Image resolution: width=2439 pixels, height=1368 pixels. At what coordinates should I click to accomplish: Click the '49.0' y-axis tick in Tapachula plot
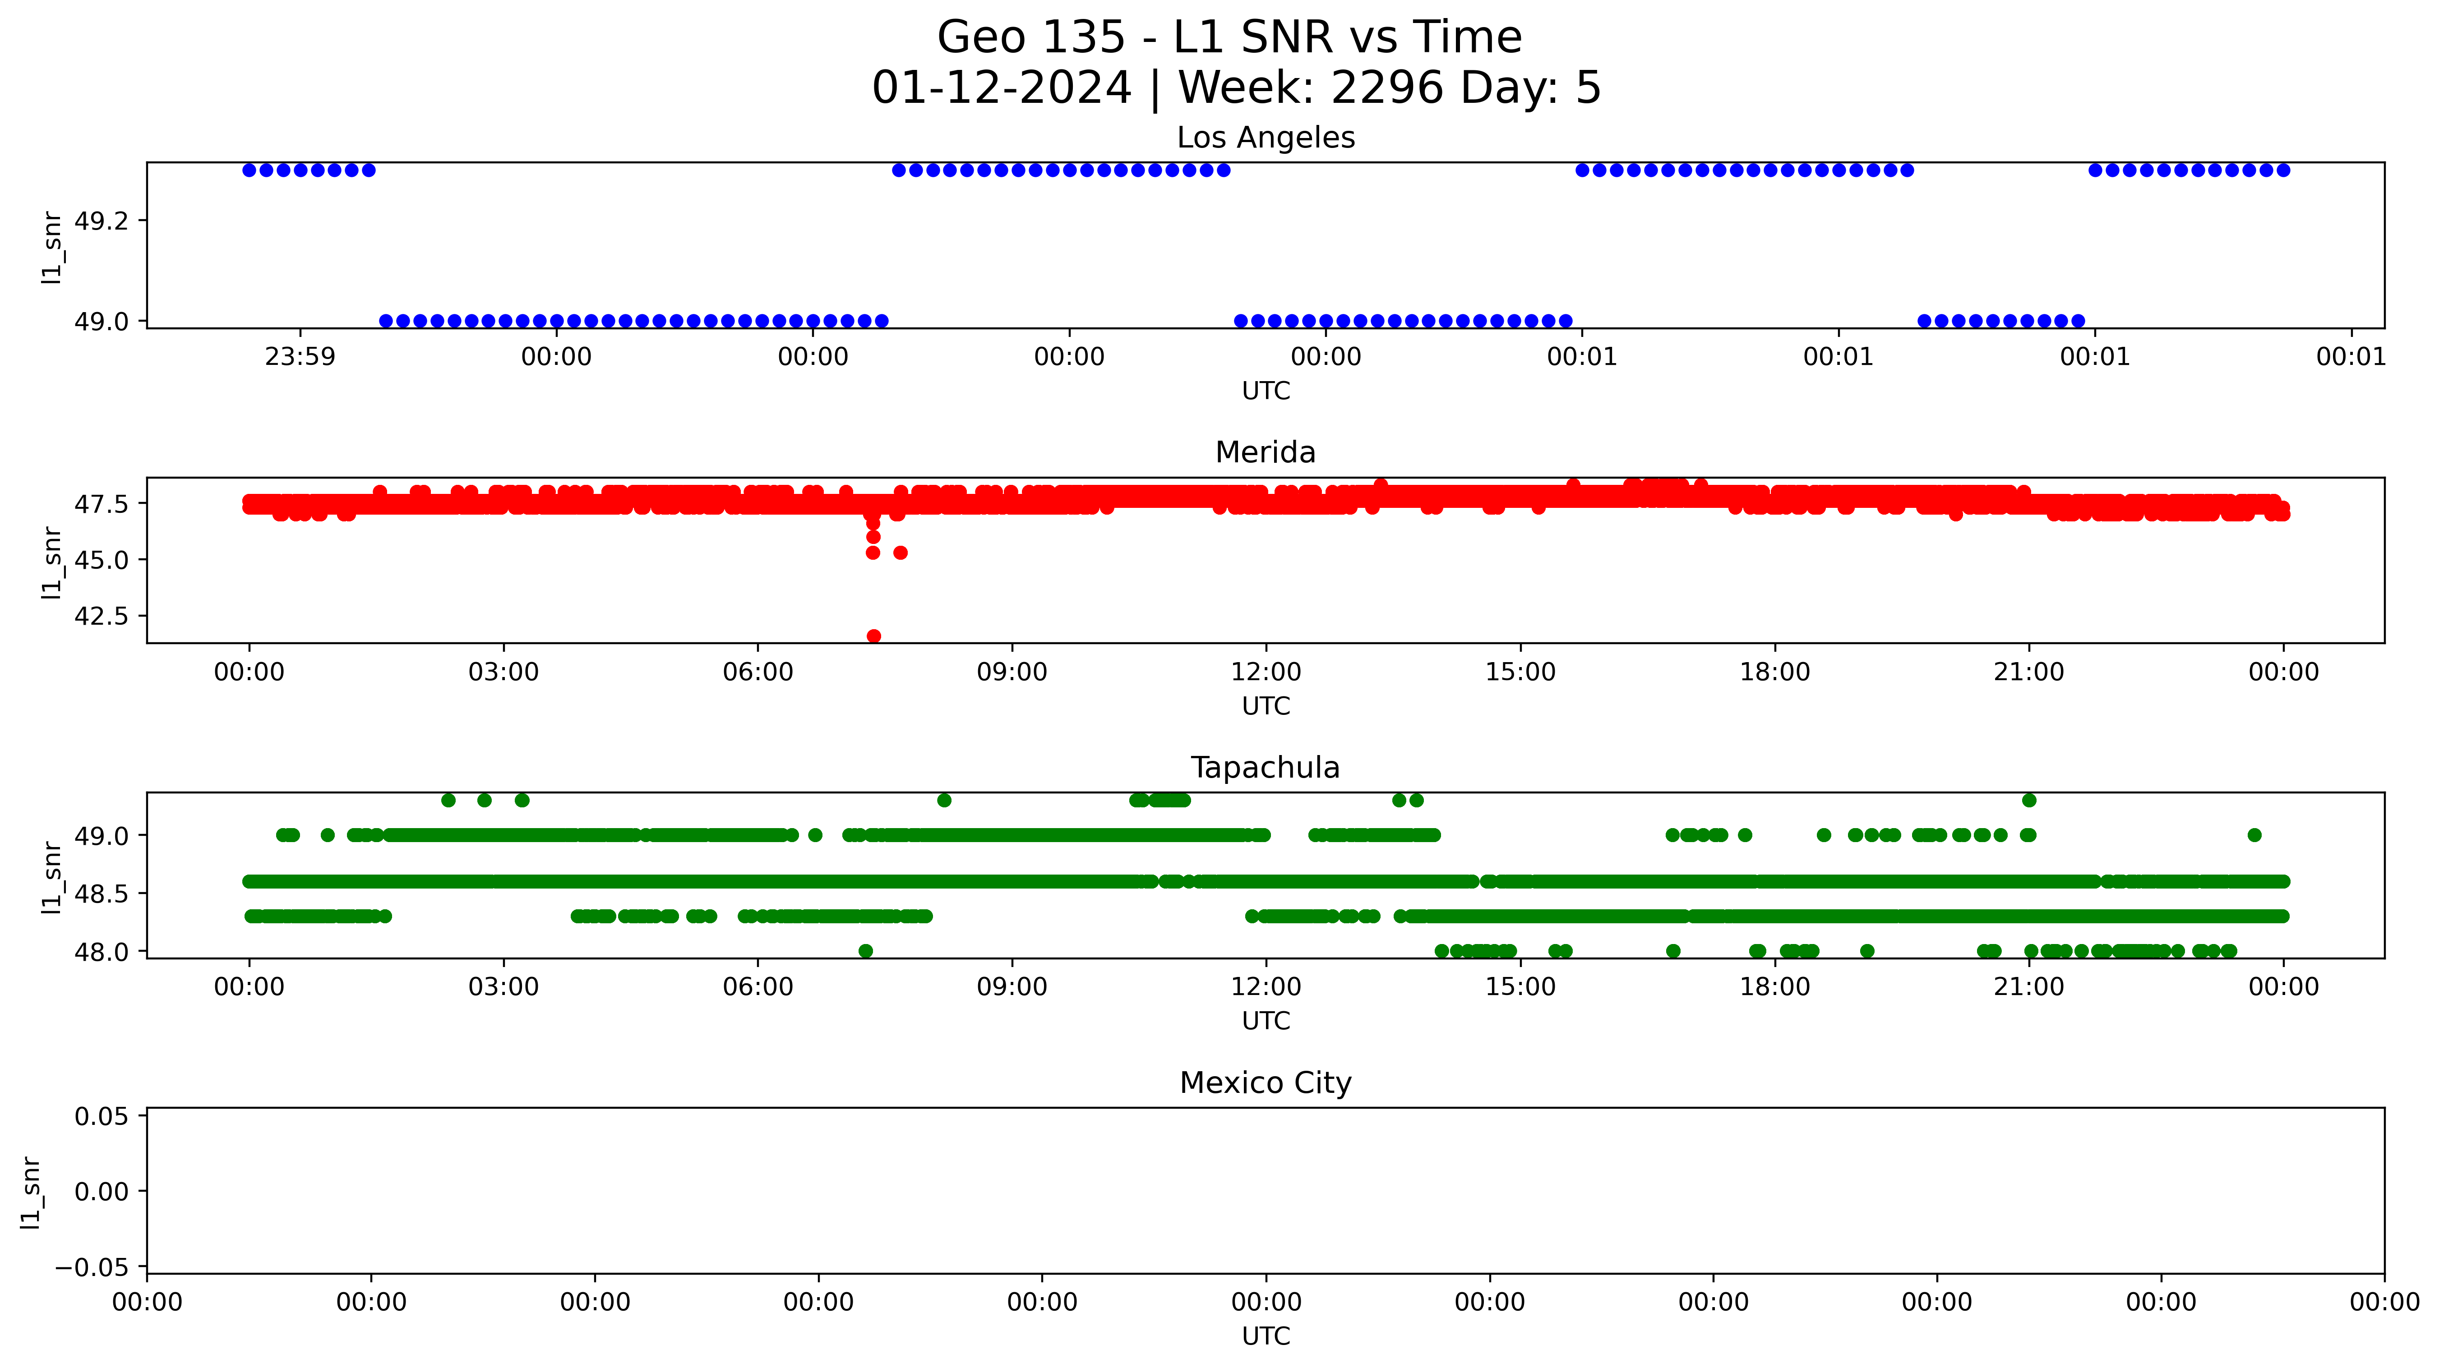(x=102, y=836)
